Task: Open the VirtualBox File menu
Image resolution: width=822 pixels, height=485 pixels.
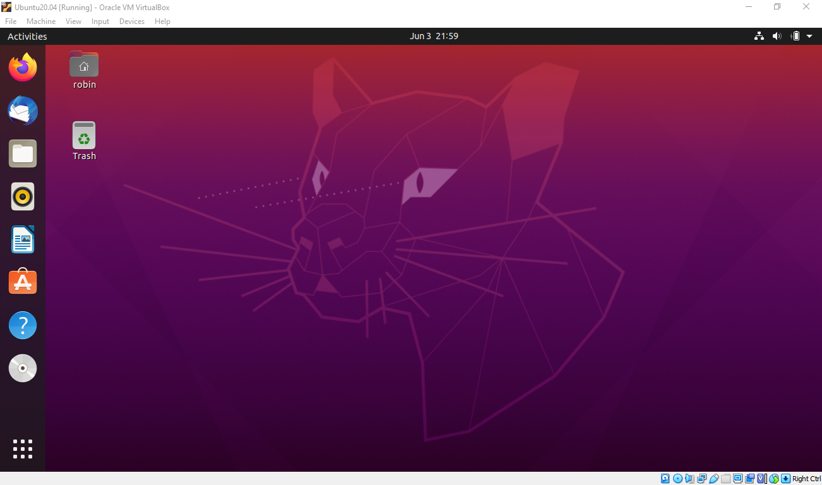Action: click(x=11, y=21)
